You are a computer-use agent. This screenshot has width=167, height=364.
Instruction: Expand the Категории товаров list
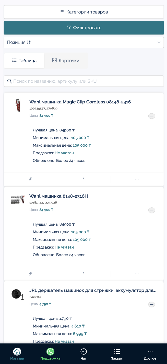click(83, 12)
